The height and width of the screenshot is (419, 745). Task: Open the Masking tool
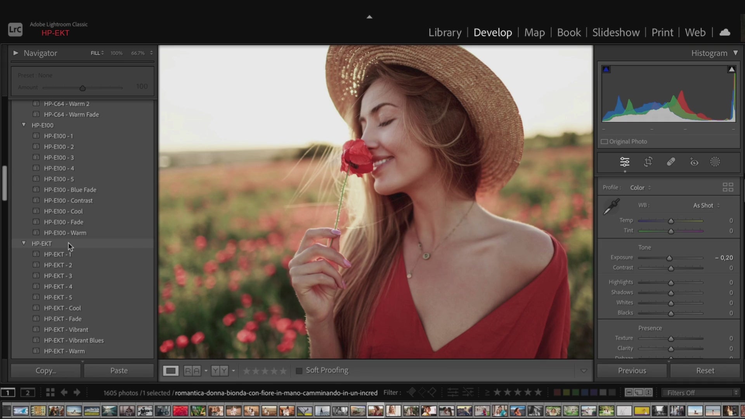point(715,162)
